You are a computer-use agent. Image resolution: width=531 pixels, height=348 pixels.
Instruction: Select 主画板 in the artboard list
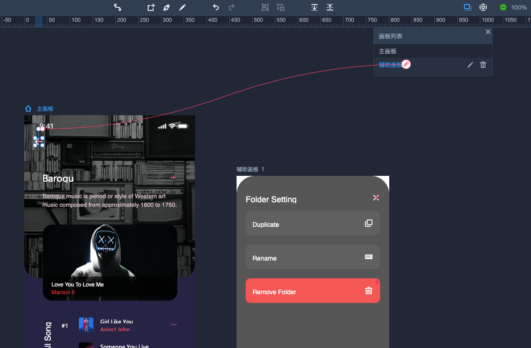pyautogui.click(x=388, y=51)
